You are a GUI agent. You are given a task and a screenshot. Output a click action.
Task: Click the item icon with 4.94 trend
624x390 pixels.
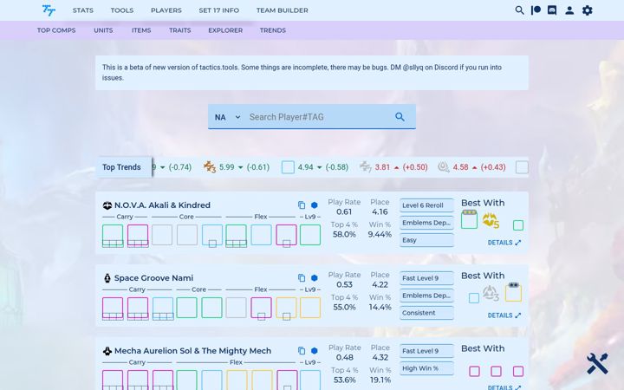coord(288,167)
